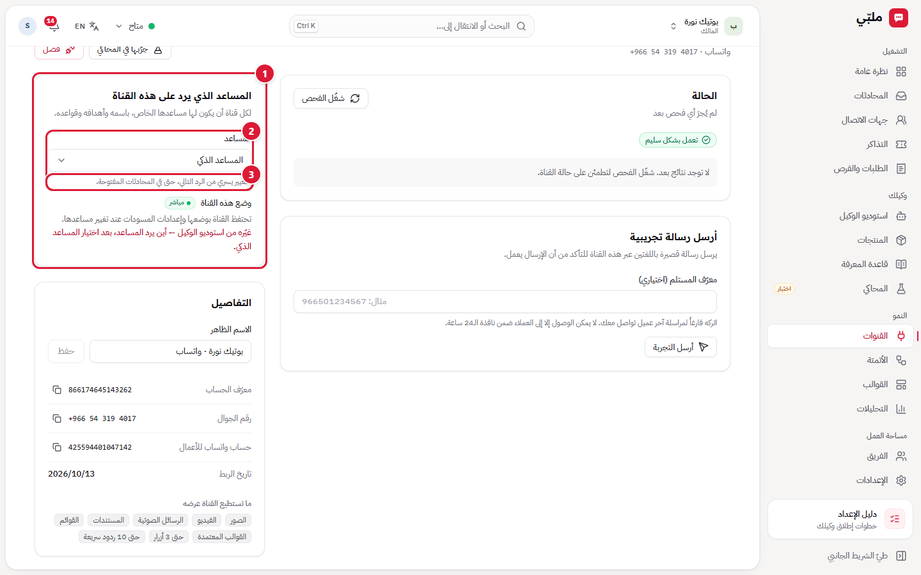Viewport: 921px width, 575px height.
Task: Send test with أرسل التجربة button
Action: [681, 347]
